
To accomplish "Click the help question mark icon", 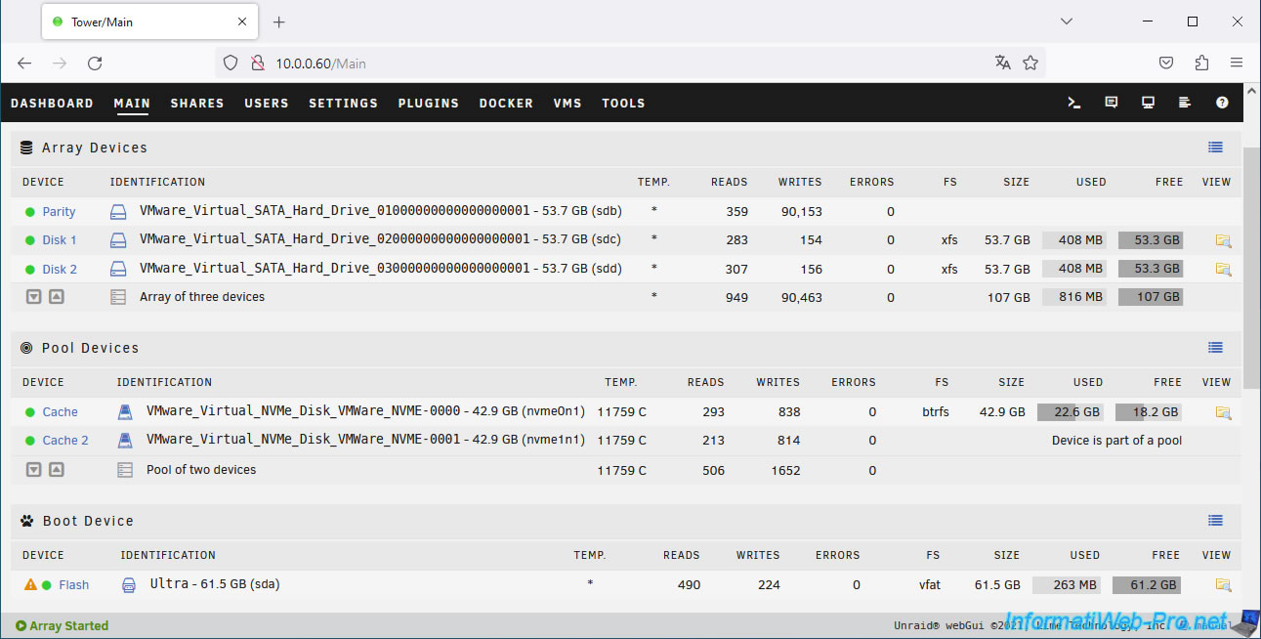I will pyautogui.click(x=1222, y=103).
